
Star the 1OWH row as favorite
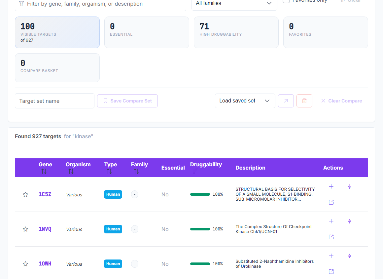(25, 264)
